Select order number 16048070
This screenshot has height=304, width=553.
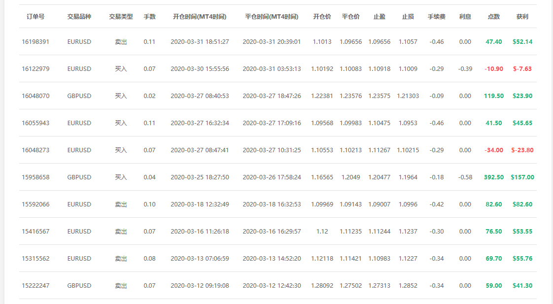click(35, 96)
